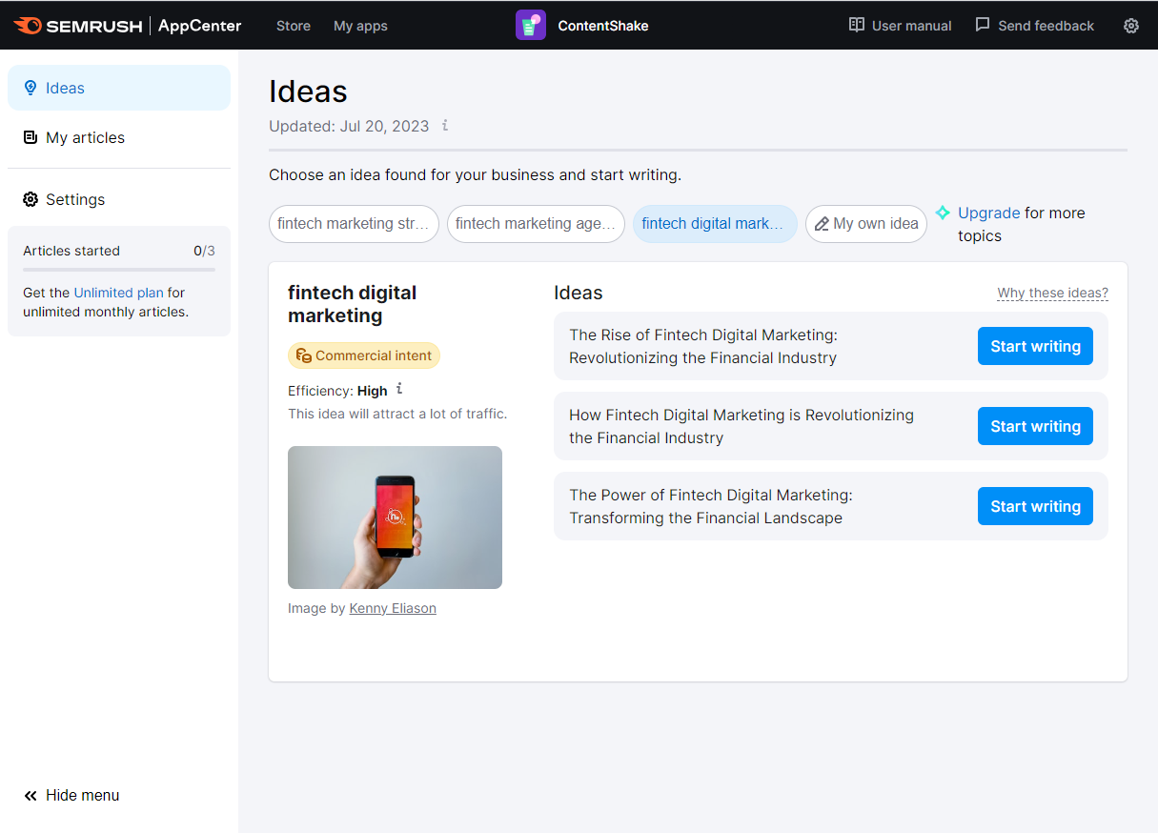Click the Commercial intent badge

click(364, 356)
